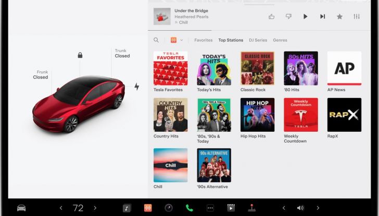This screenshot has width=379, height=216.
Task: Open the Theater video app icon
Action: click(231, 208)
